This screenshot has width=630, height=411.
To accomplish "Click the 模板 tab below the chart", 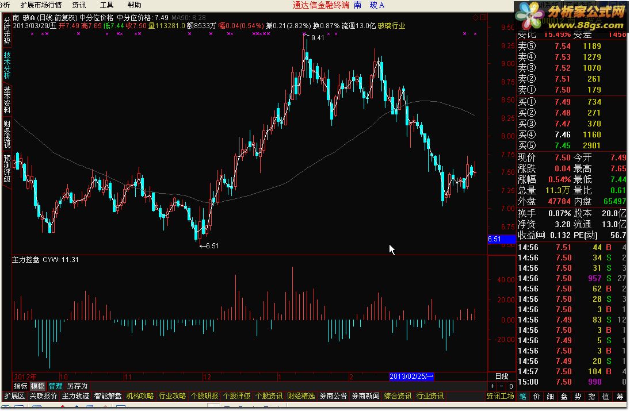I will point(38,386).
